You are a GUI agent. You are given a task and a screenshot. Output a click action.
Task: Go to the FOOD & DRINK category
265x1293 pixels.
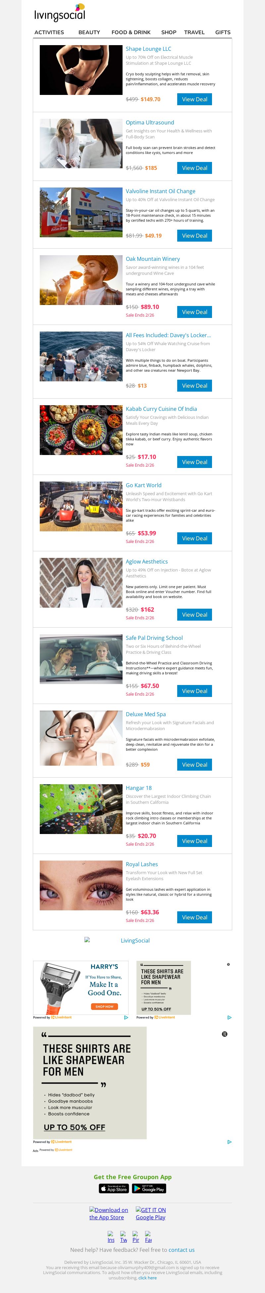[131, 32]
